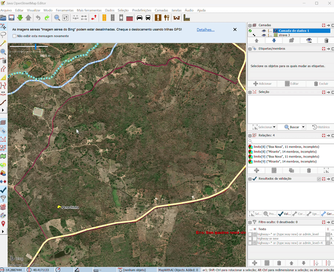Select the brick wall preset icon
This screenshot has height=272, width=334.
[129, 18]
